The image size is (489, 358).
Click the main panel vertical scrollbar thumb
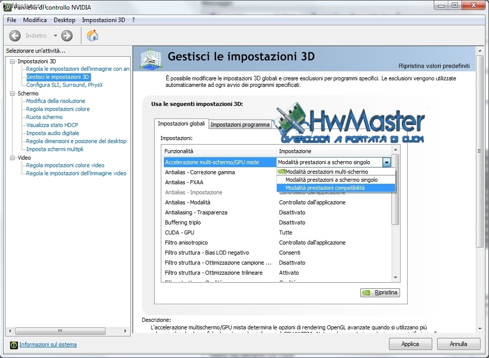(x=479, y=151)
